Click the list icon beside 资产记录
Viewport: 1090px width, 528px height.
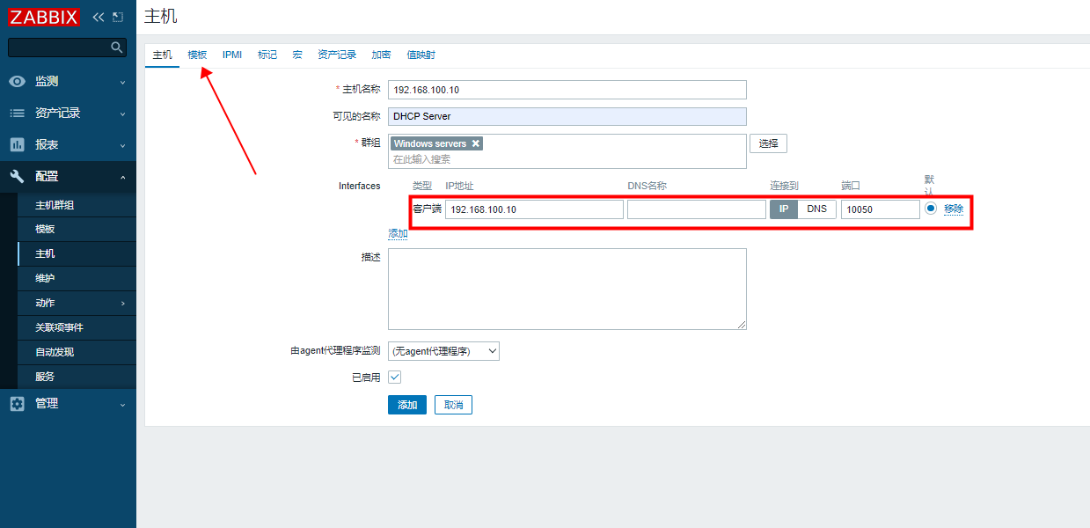point(17,113)
